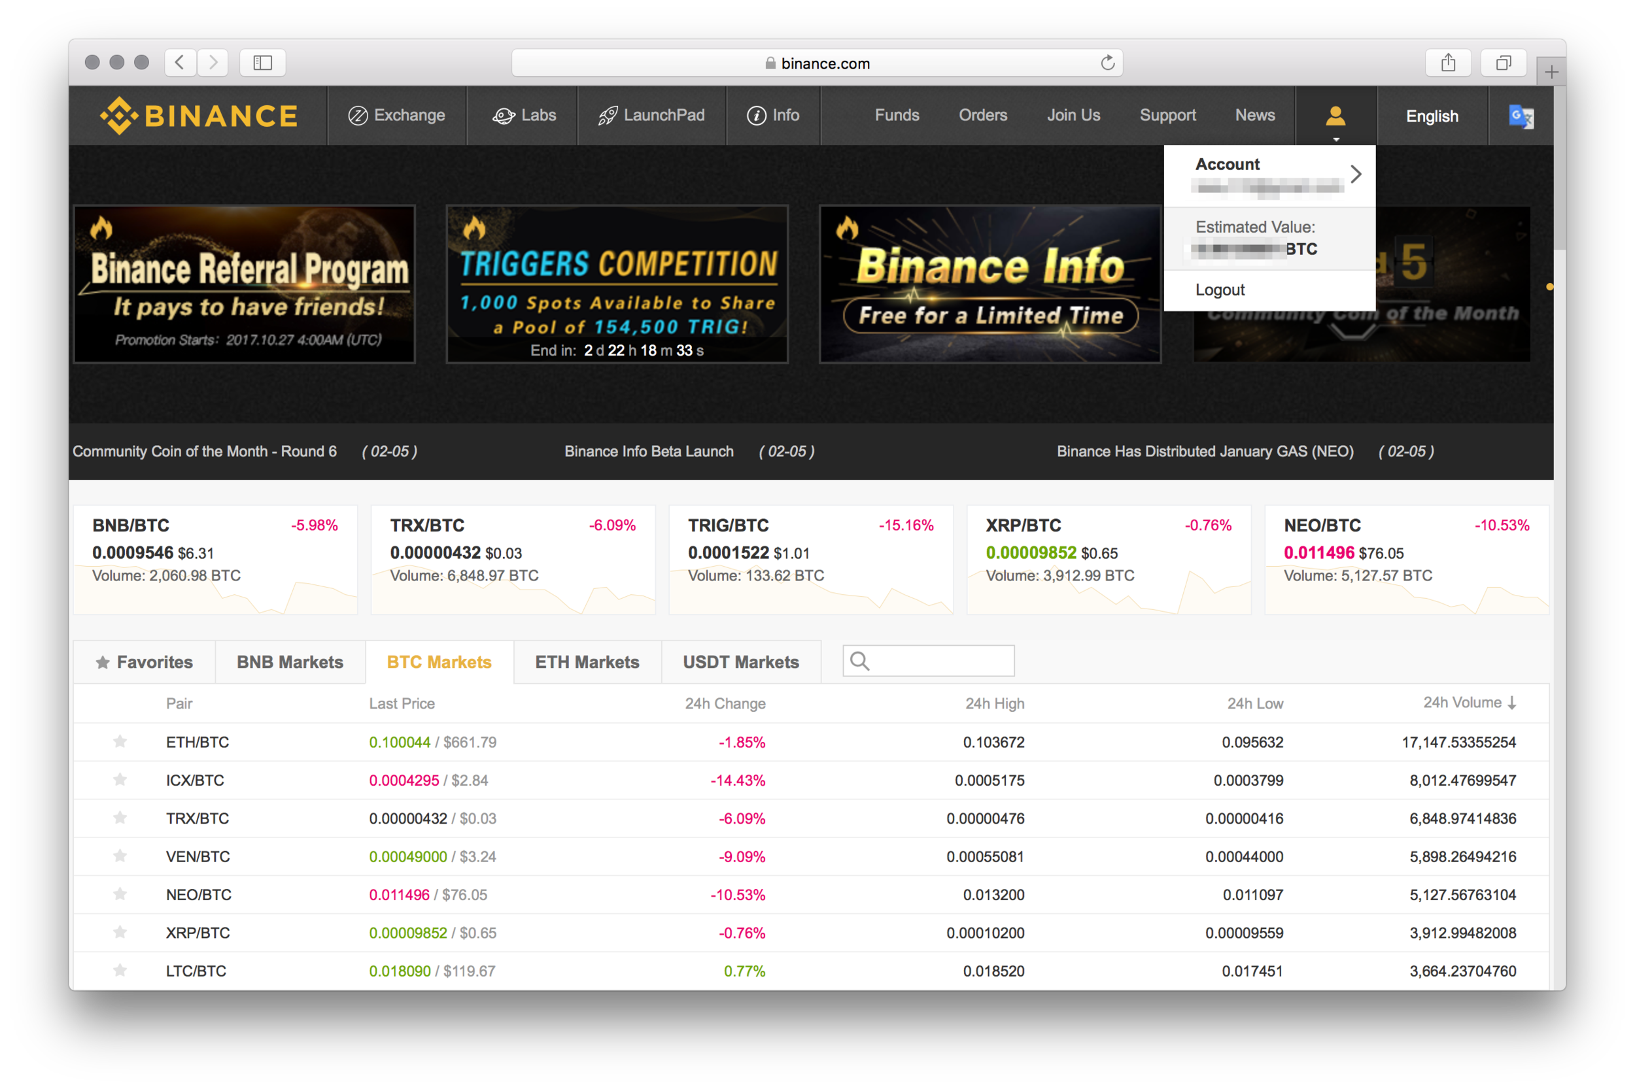Open the Join Us link
The width and height of the screenshot is (1635, 1089).
(x=1073, y=115)
